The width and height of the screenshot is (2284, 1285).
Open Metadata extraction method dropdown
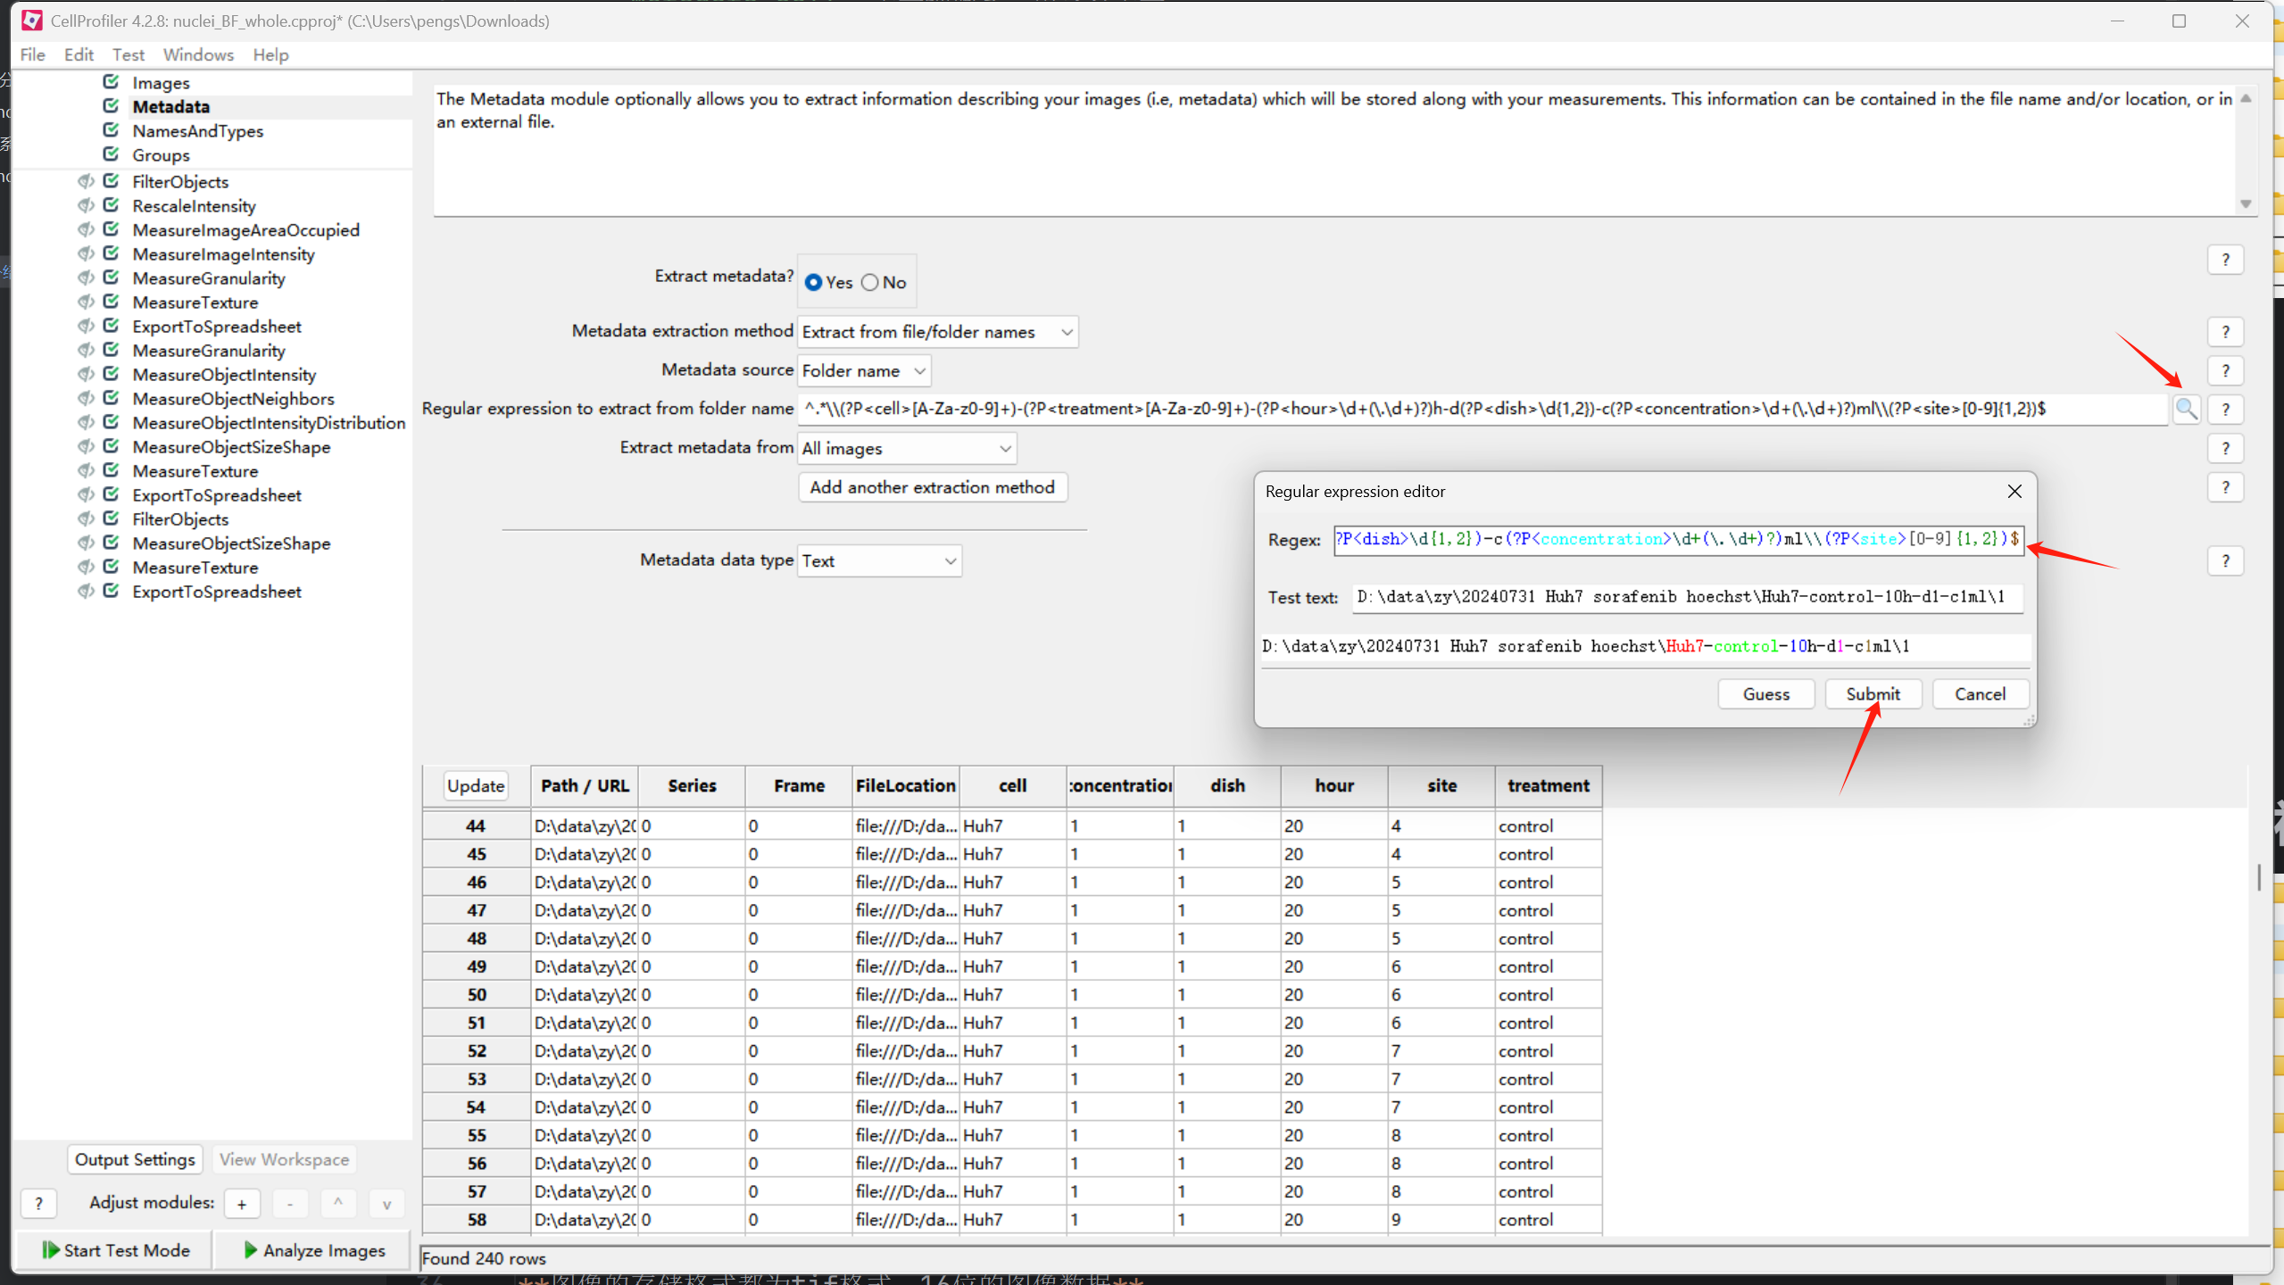937,332
